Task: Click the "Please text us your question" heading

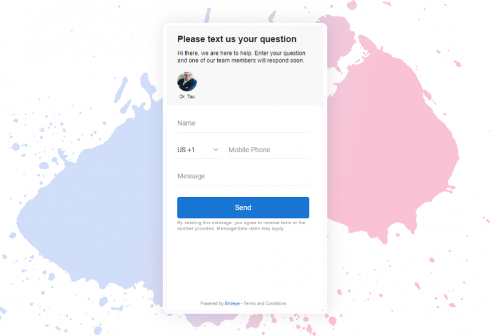Action: pos(237,39)
